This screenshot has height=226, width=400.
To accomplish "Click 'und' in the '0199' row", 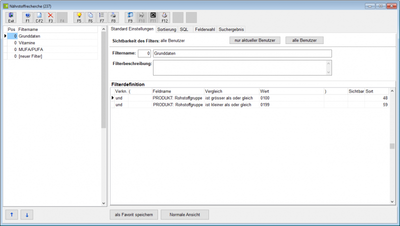I will tap(121, 104).
